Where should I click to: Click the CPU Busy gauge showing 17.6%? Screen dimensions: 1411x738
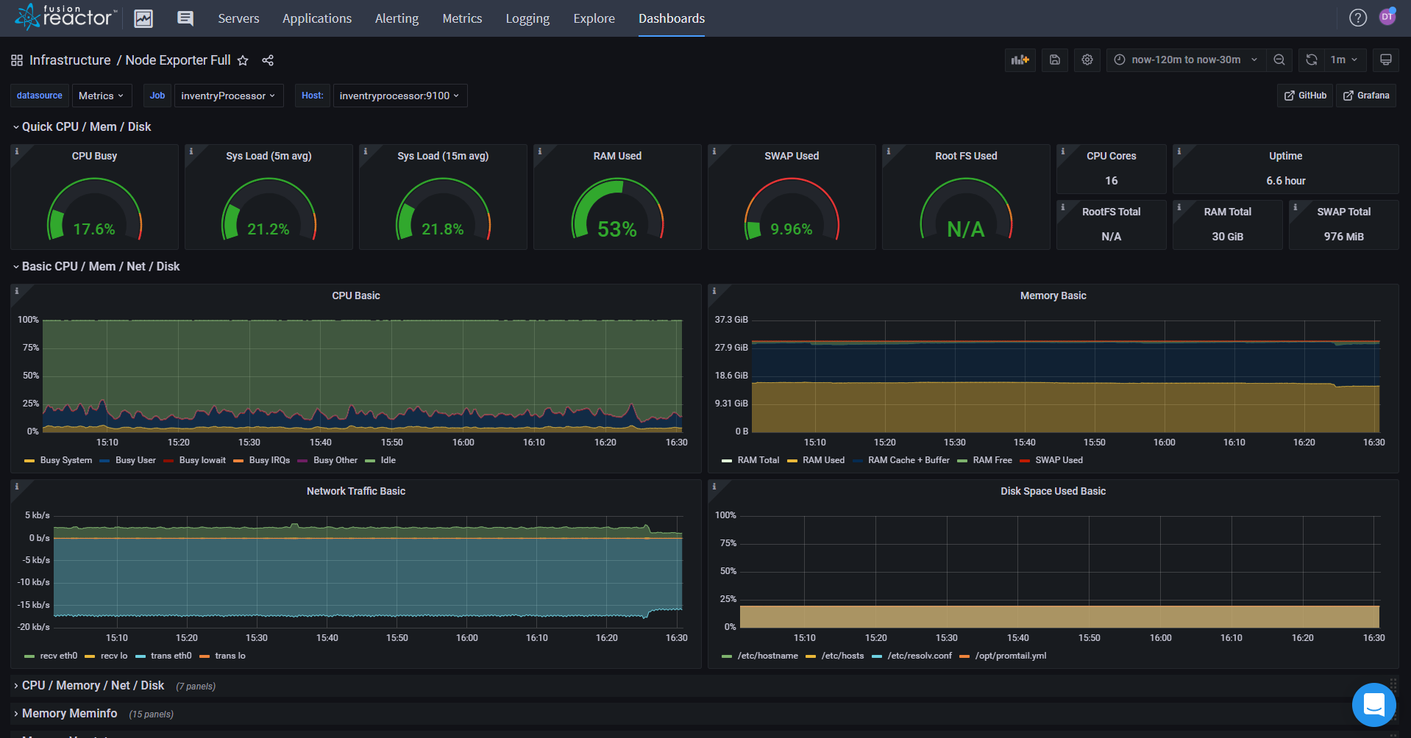click(x=94, y=211)
